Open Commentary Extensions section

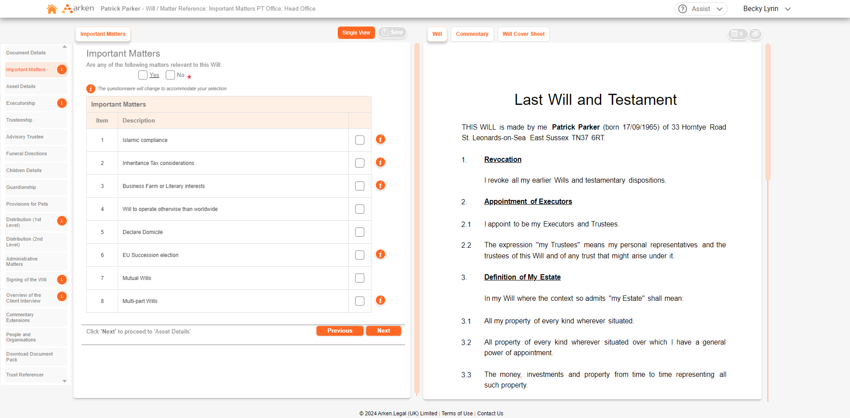point(36,318)
